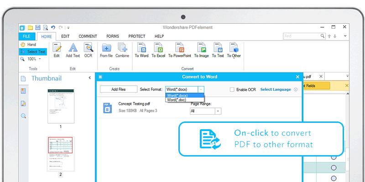Convert using To Excel

(158, 50)
